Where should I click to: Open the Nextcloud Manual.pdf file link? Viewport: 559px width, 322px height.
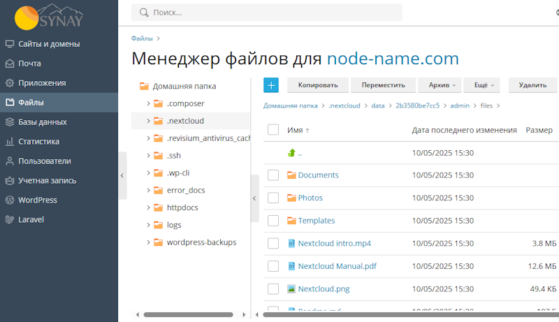pos(337,266)
